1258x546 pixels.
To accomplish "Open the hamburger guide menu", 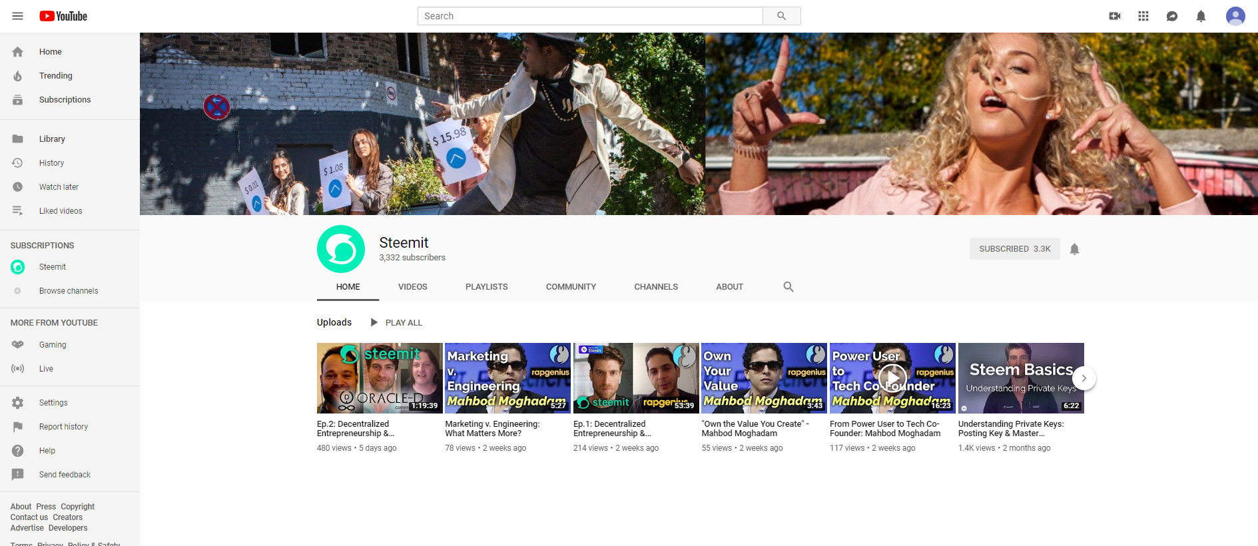I will (18, 16).
